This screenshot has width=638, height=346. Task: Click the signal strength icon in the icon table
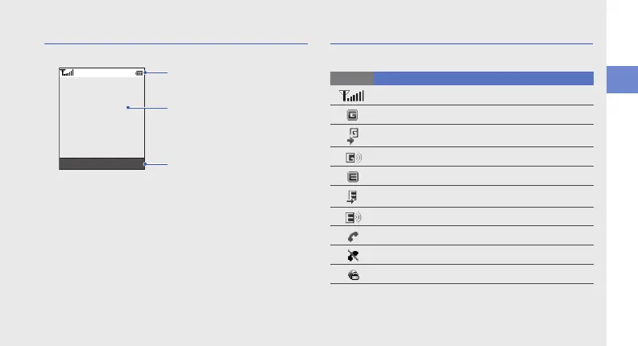351,96
